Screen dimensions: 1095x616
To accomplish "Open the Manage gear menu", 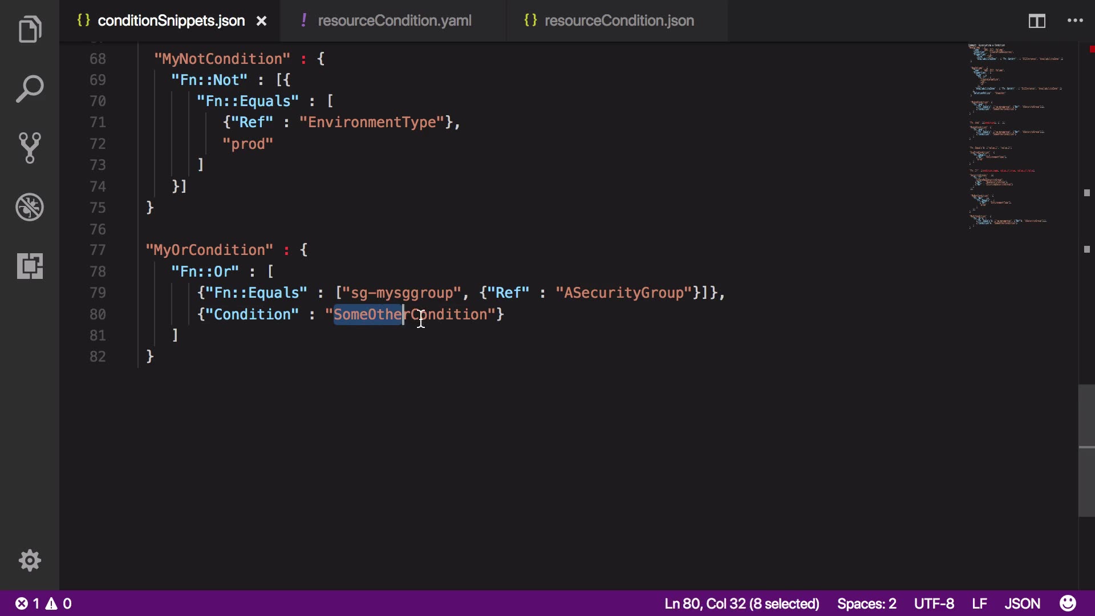I will pos(30,561).
